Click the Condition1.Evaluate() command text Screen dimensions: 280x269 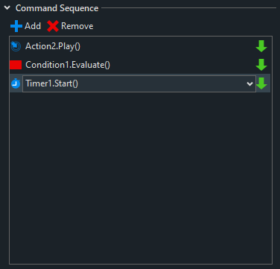(x=68, y=65)
